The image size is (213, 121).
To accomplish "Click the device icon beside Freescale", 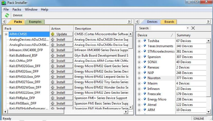I will 145,94.
